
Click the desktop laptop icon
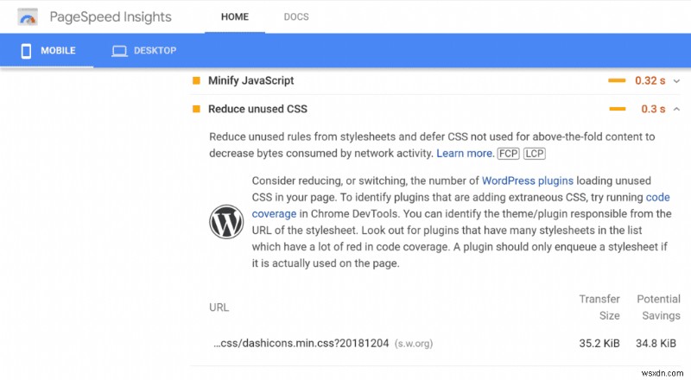(119, 51)
